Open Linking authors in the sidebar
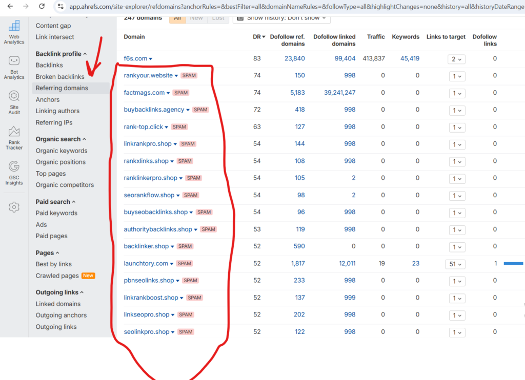525x380 pixels. tap(57, 111)
